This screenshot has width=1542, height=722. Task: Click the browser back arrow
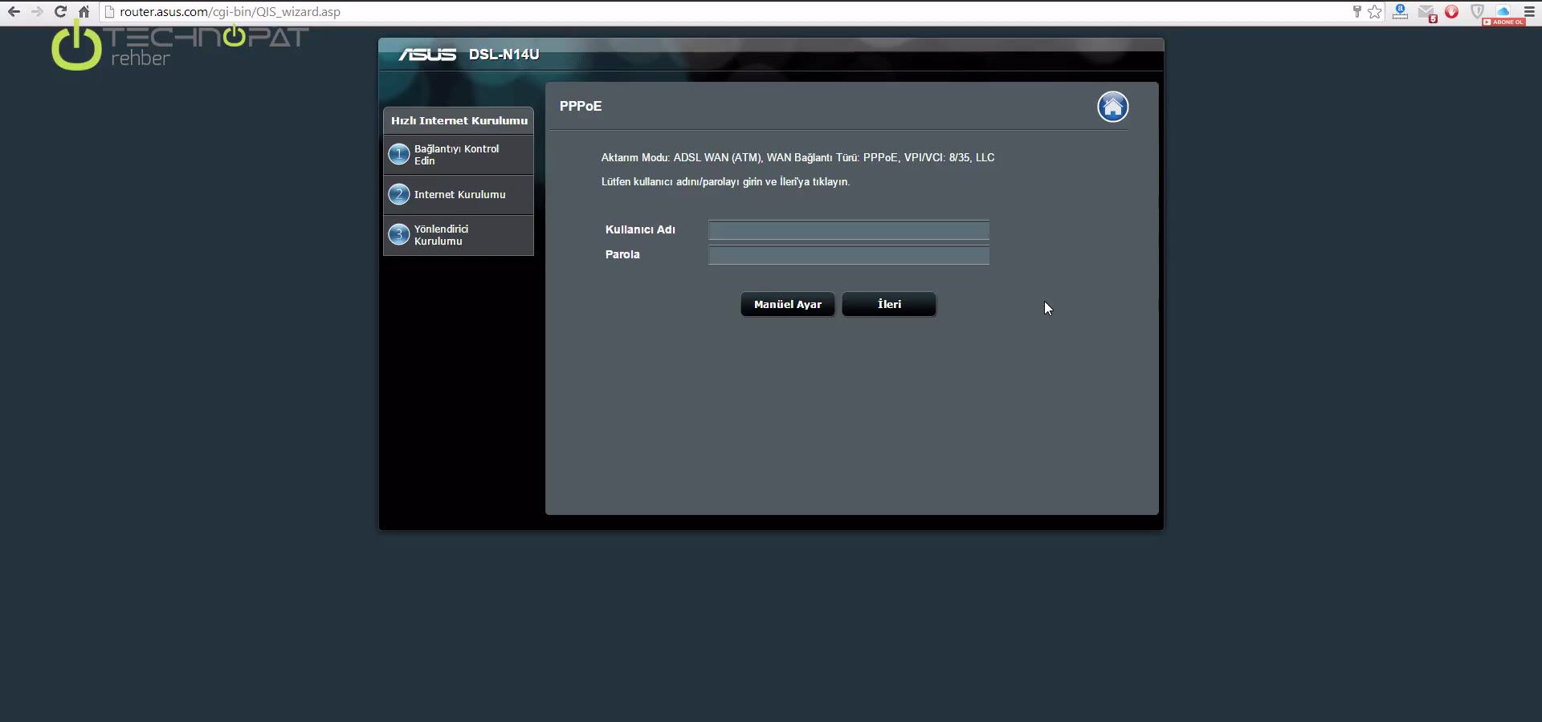(x=14, y=12)
